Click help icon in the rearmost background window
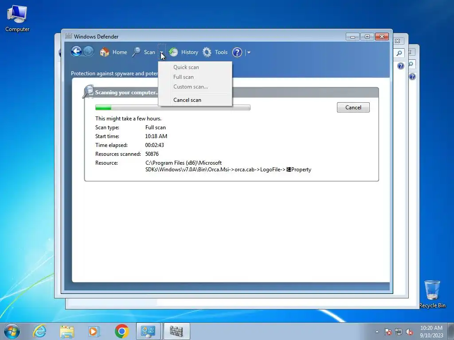Image resolution: width=454 pixels, height=340 pixels. [412, 77]
